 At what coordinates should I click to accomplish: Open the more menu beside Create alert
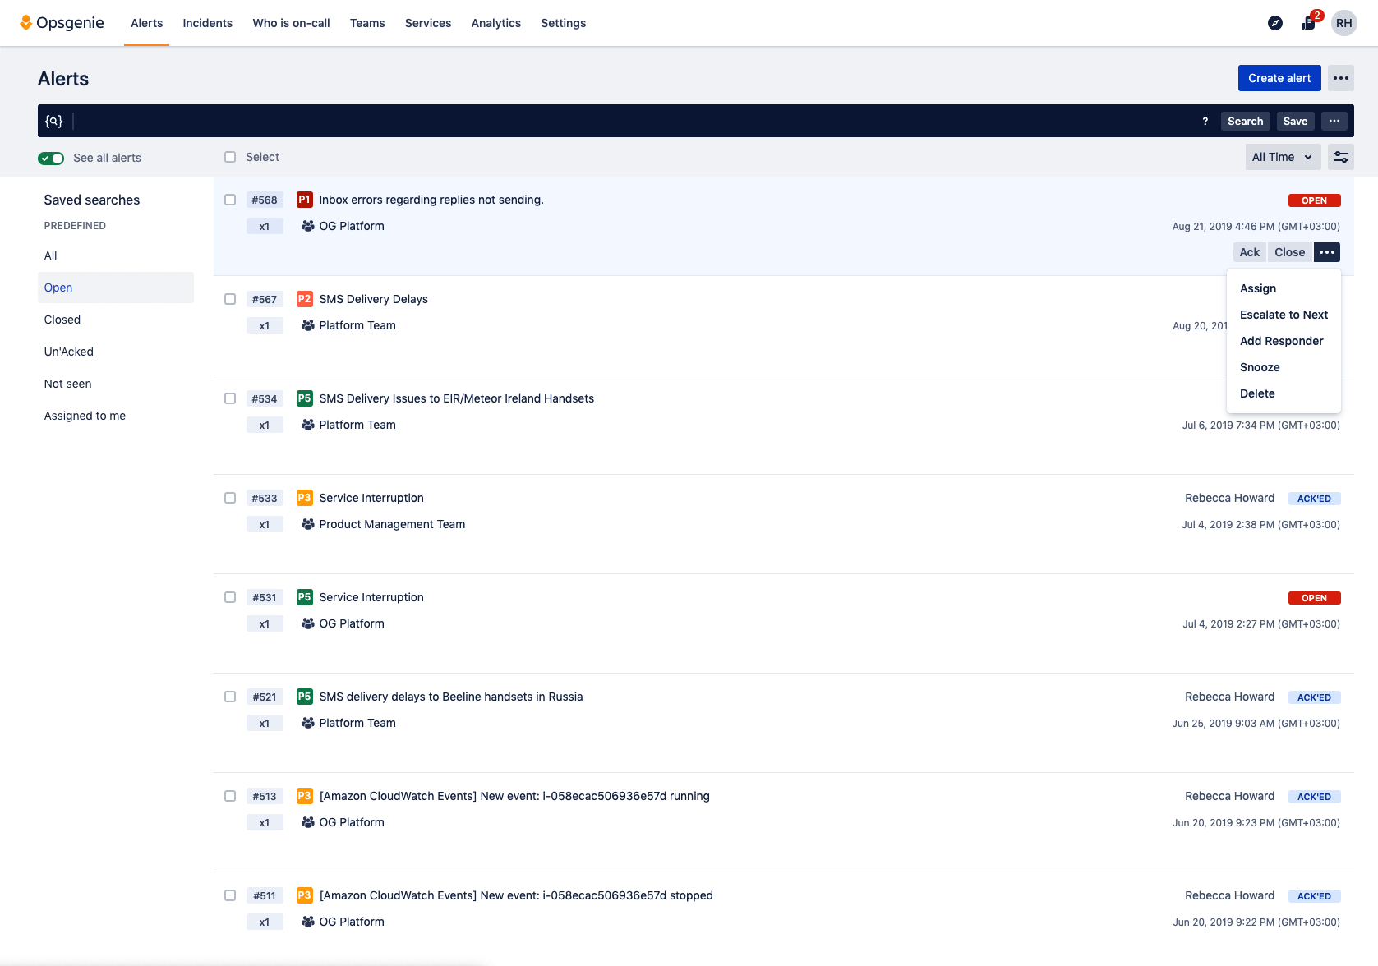tap(1341, 78)
